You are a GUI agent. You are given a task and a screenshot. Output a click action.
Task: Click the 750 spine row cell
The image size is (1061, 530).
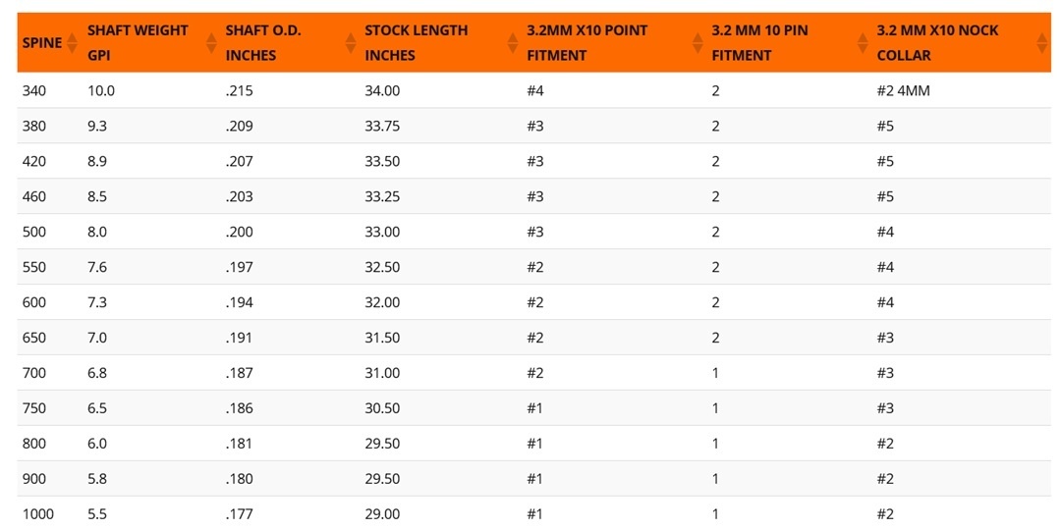pyautogui.click(x=34, y=408)
